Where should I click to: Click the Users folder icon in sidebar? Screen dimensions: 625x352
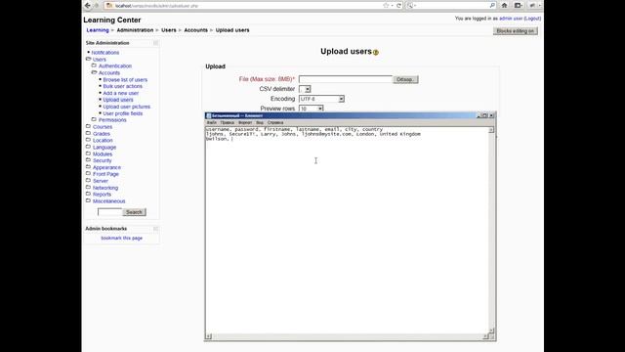coord(89,59)
